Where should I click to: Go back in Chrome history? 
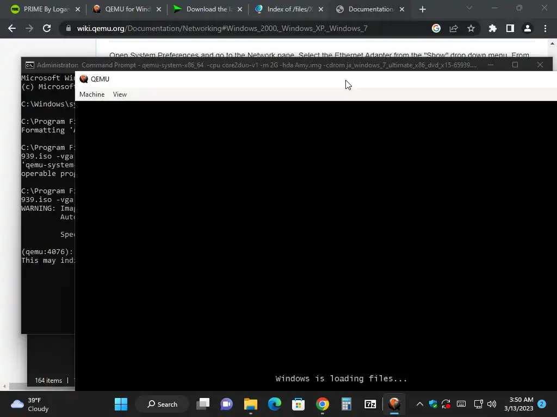(12, 28)
